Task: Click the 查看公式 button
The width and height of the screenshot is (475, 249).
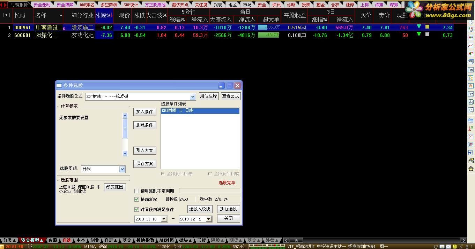Action: coord(231,96)
